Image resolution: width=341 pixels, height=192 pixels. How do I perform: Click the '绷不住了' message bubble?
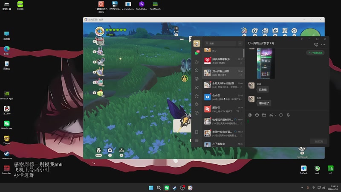[264, 103]
